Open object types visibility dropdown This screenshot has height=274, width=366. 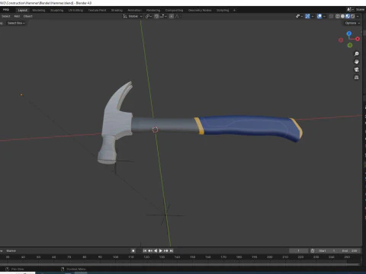coord(299,16)
